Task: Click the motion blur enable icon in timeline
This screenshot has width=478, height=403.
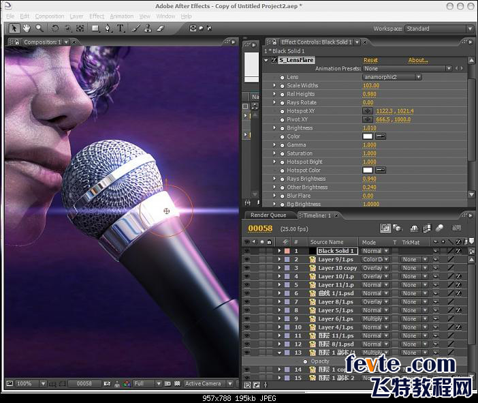Action: (439, 228)
